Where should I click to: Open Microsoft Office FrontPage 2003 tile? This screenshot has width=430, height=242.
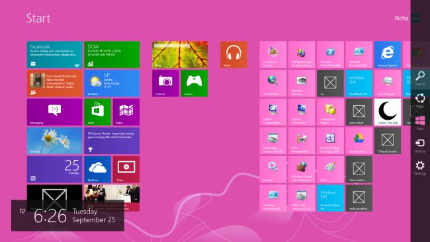click(330, 141)
